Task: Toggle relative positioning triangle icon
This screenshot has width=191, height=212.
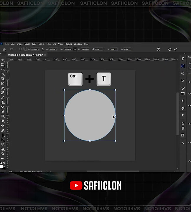Action: point(43,49)
